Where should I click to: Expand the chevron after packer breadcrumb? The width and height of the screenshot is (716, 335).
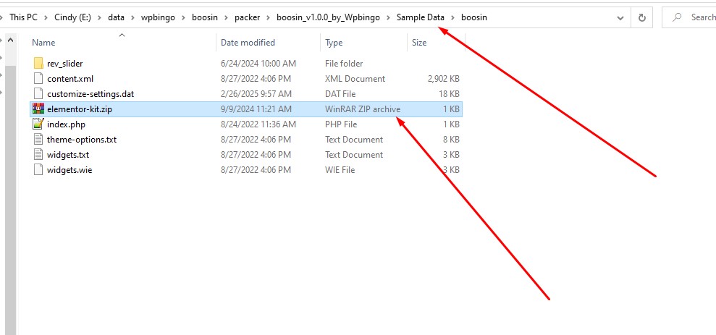269,17
